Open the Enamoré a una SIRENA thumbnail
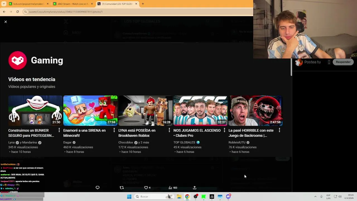The width and height of the screenshot is (357, 201). point(90,111)
